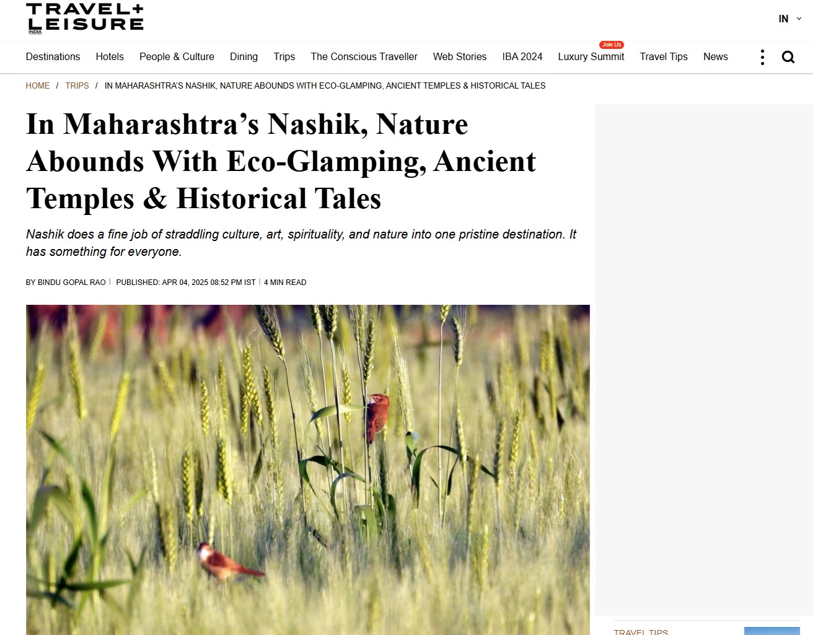Go to Luxury Summit page

591,56
